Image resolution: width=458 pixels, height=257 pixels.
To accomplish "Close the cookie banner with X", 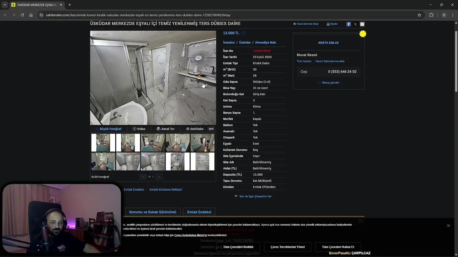I will 448,226.
